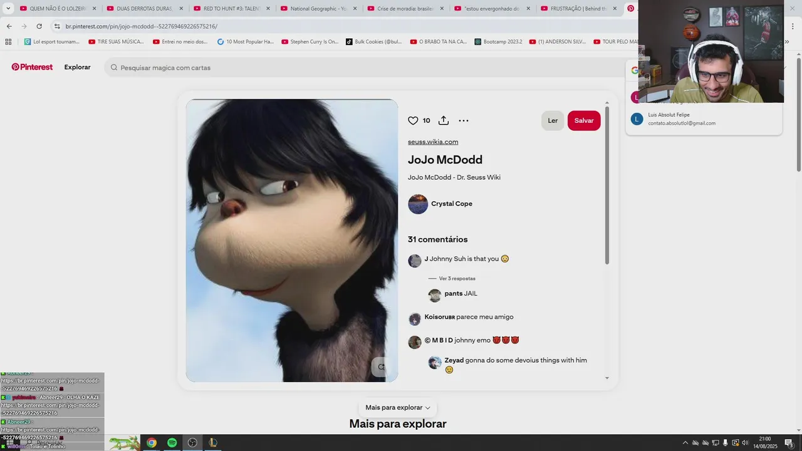Viewport: 802px width, 451px height.
Task: Click the visual search icon on the image
Action: [x=381, y=367]
